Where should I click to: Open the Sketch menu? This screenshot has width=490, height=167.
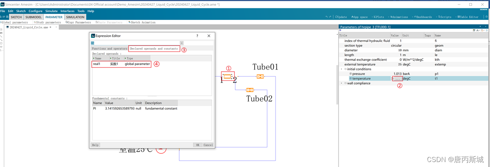(x=21, y=11)
